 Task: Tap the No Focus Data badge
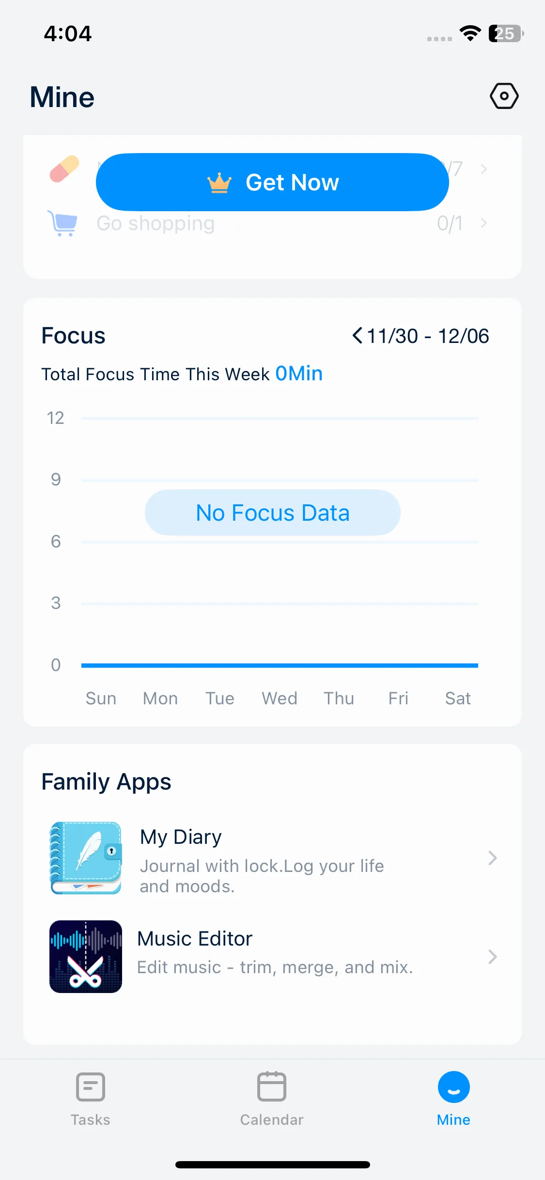click(272, 512)
